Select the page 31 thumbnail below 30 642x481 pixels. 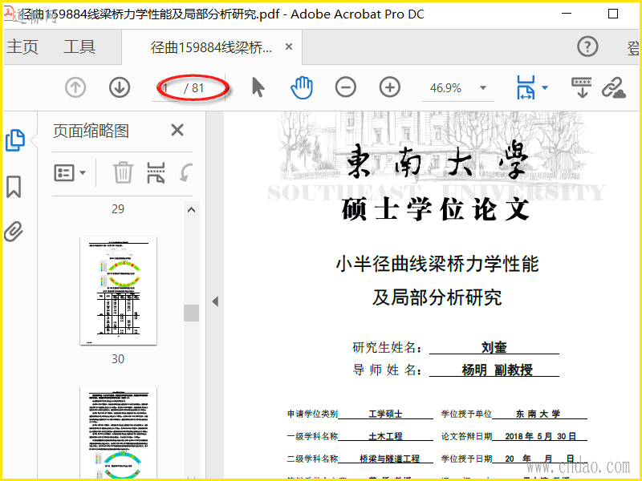(x=118, y=434)
